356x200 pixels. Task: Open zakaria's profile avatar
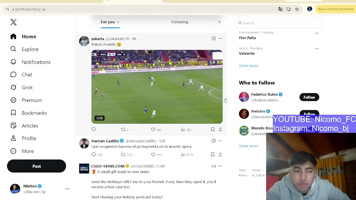(84, 41)
